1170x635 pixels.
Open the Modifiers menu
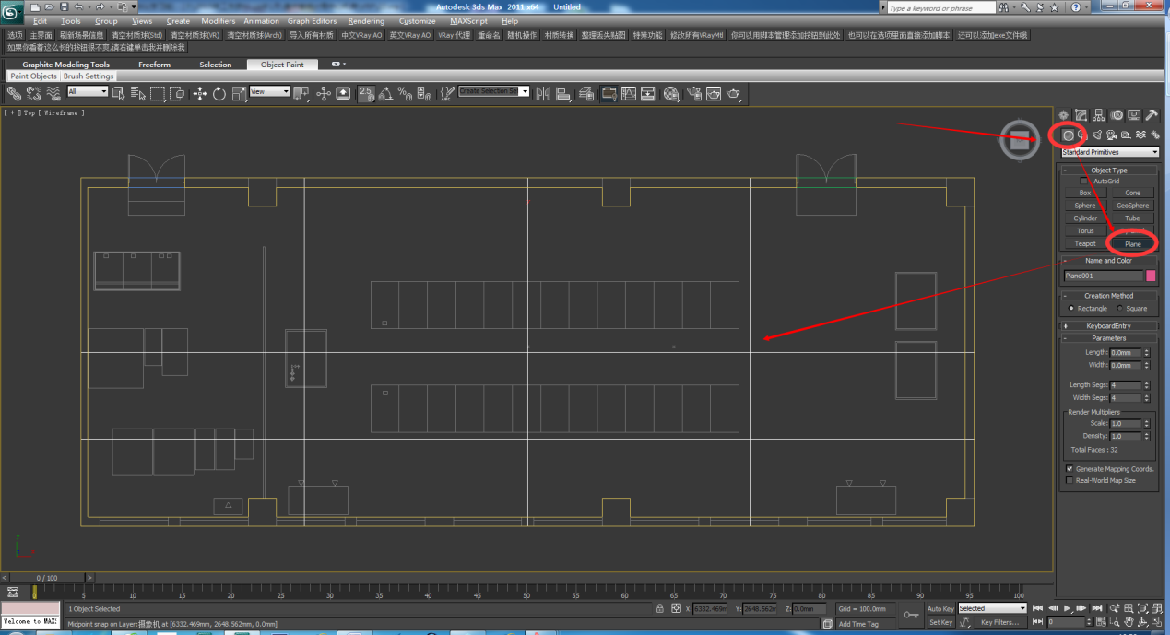click(x=218, y=20)
